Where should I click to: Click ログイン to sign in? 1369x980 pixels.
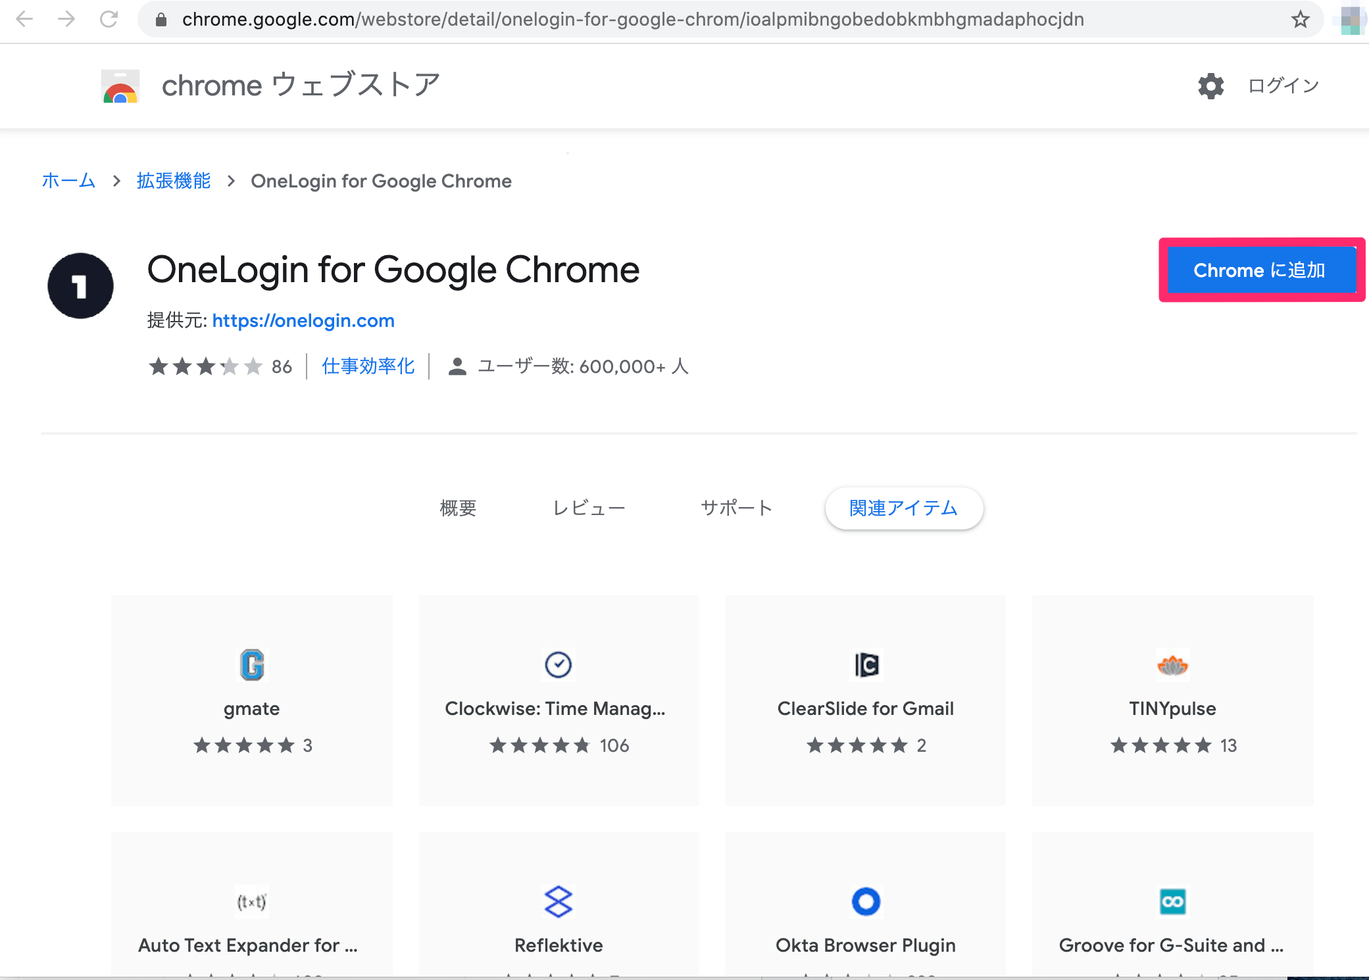1283,86
